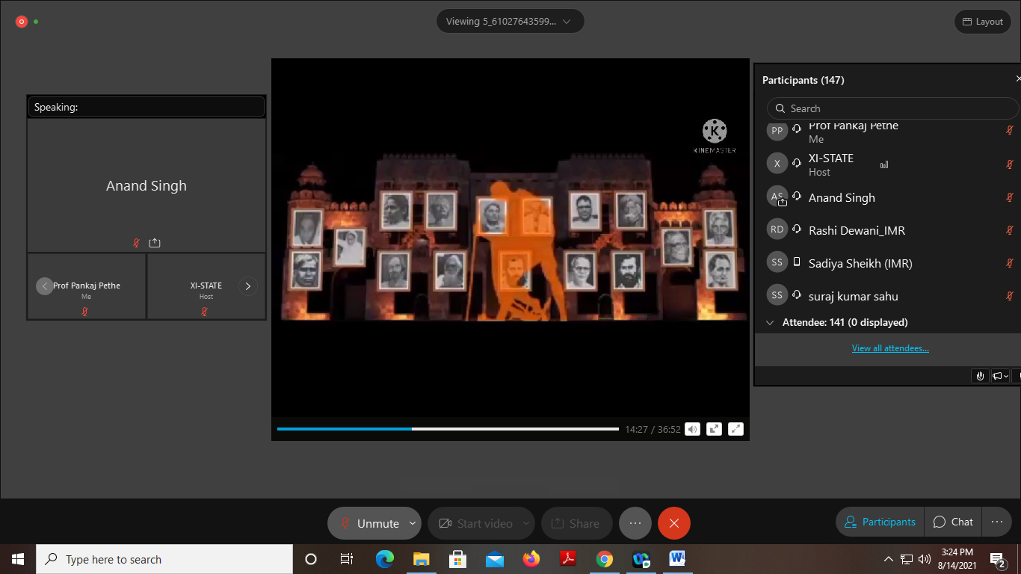Click Anand Singh's sharing icon in speaker tile
Image resolution: width=1021 pixels, height=574 pixels.
pyautogui.click(x=155, y=243)
